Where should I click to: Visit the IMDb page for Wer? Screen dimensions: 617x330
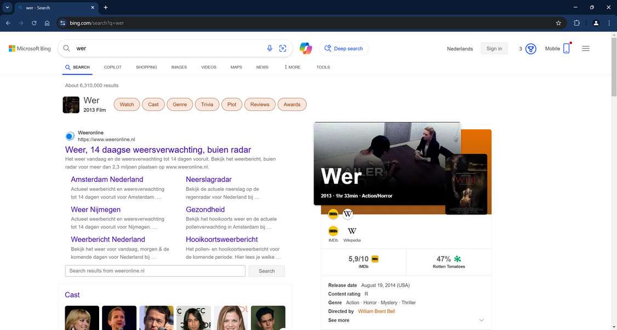click(x=333, y=231)
